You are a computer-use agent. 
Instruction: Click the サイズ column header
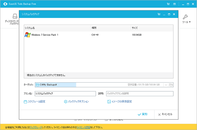(x=152, y=28)
